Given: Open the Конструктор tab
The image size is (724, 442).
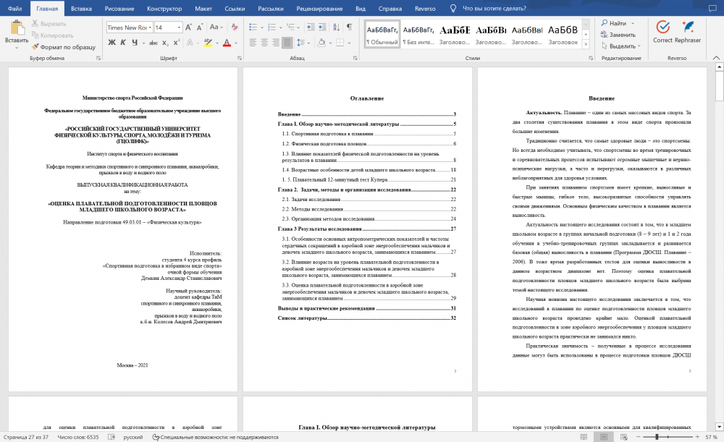Looking at the screenshot, I should tap(164, 8).
